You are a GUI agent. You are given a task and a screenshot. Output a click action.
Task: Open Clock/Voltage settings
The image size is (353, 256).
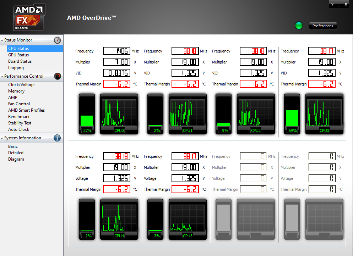pos(21,85)
